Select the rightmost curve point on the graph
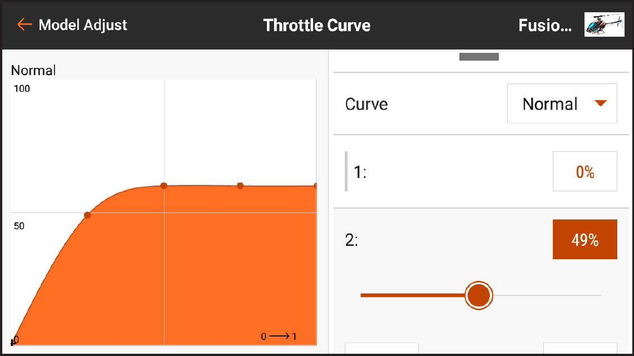 point(315,185)
